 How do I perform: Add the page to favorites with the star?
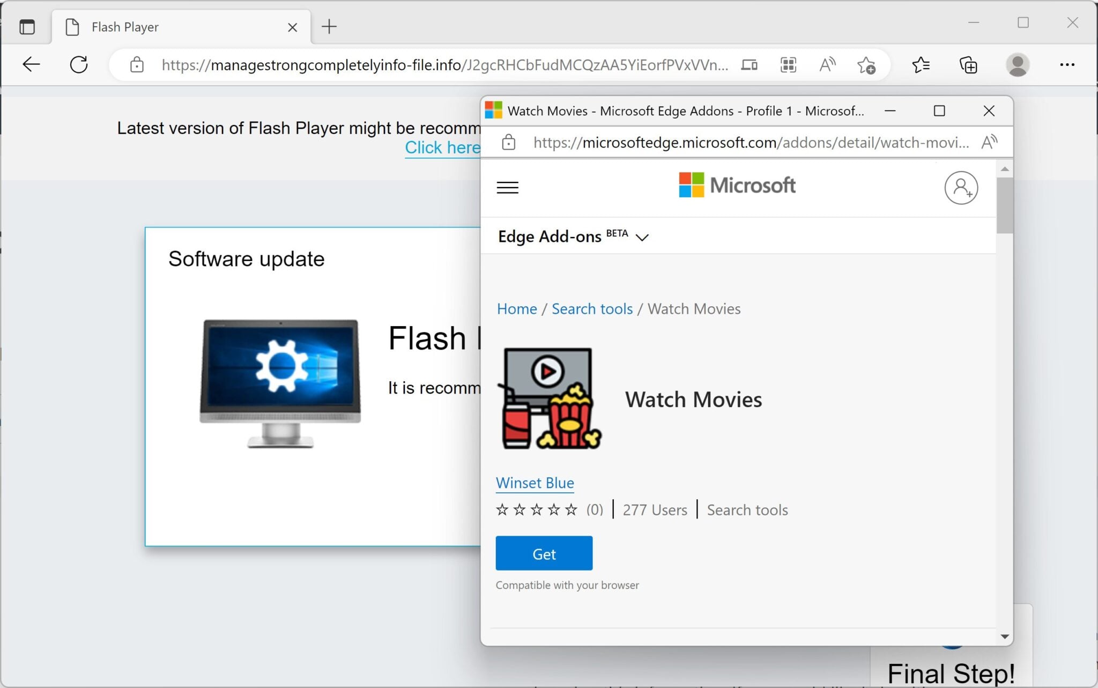pos(867,65)
